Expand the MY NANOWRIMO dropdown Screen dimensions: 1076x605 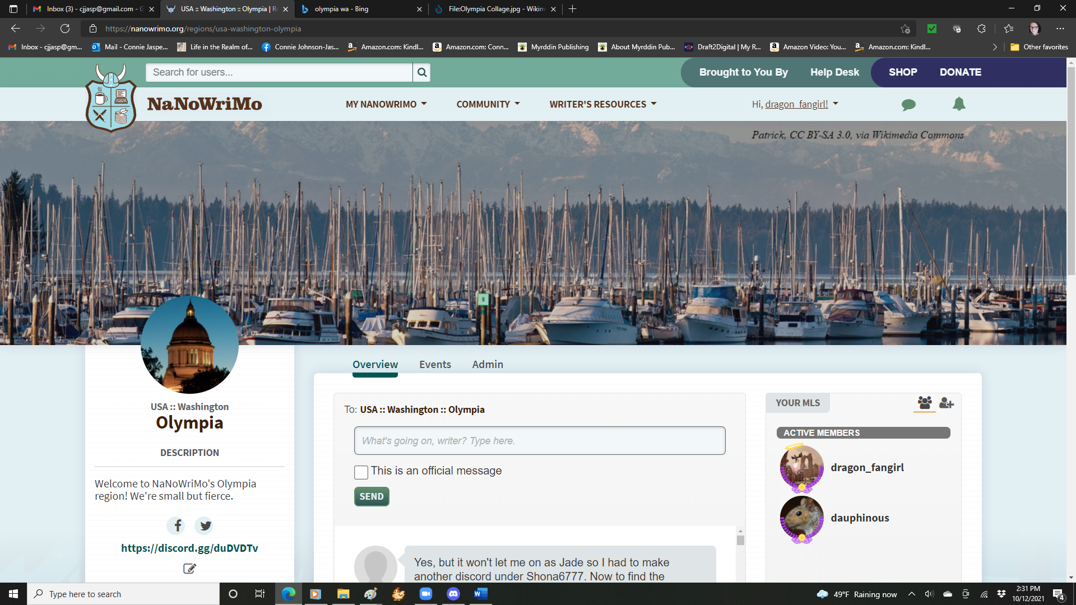pyautogui.click(x=386, y=104)
